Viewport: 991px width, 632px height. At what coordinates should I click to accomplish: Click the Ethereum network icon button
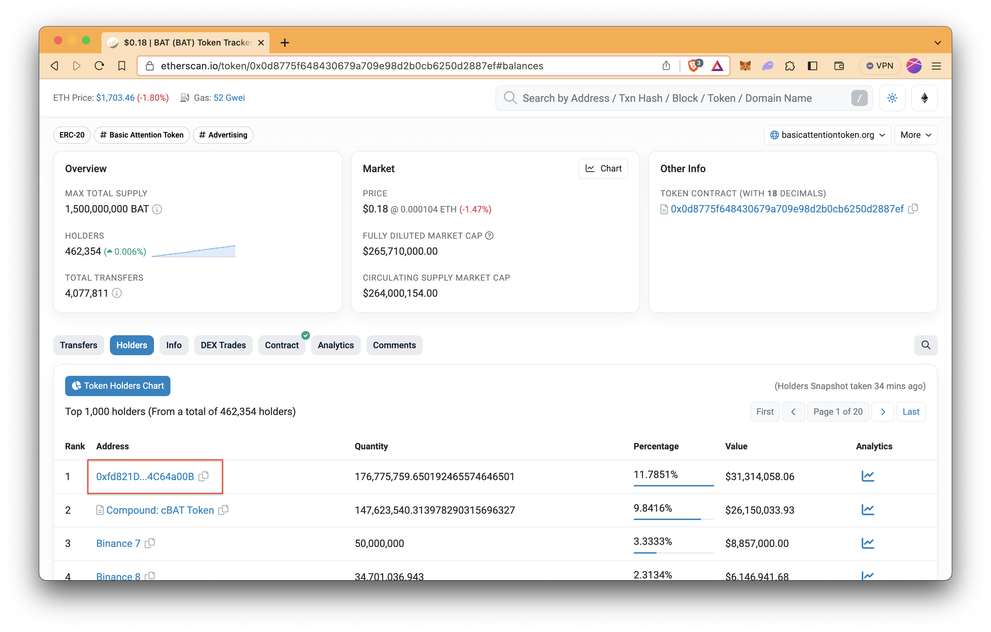point(924,98)
